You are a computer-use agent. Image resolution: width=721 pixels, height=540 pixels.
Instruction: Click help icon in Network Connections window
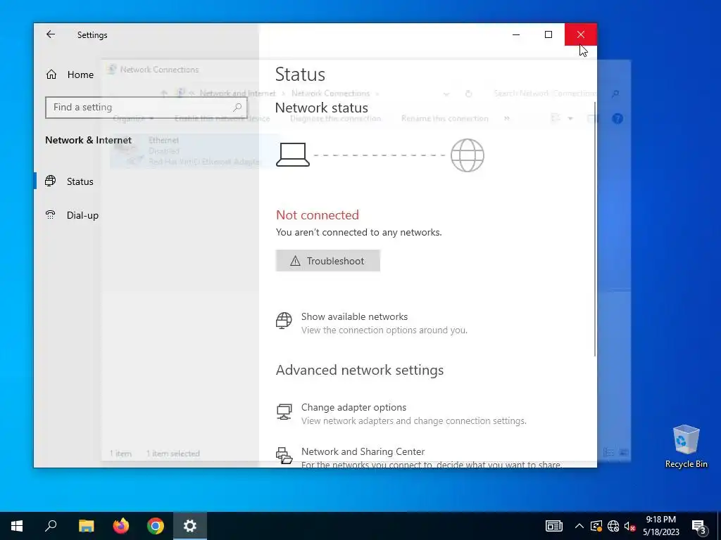click(617, 118)
